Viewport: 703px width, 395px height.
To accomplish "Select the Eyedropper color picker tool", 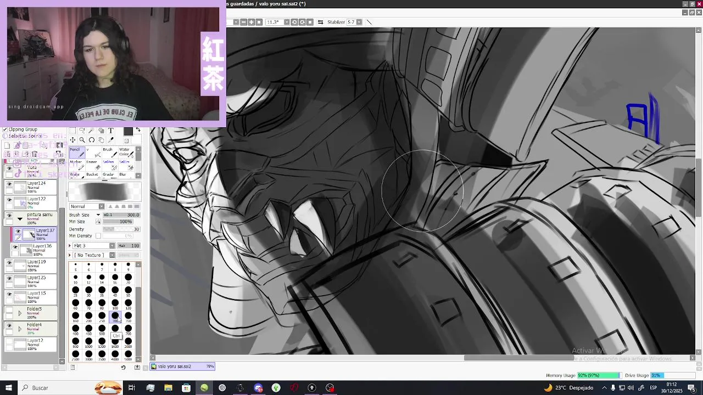I will (110, 140).
